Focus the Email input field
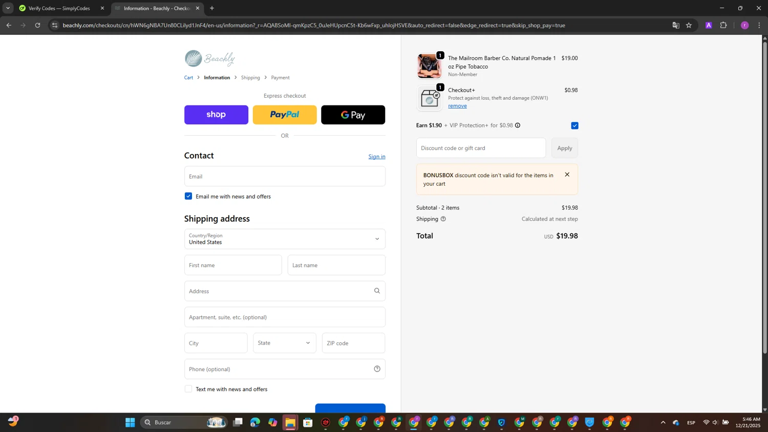 tap(285, 176)
